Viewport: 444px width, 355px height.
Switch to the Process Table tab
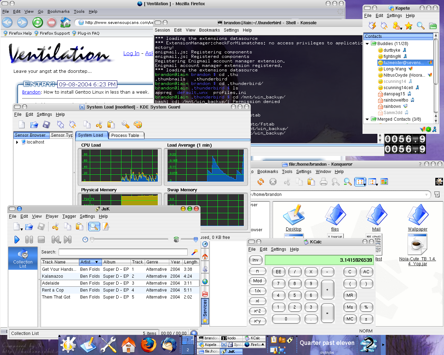coord(125,136)
